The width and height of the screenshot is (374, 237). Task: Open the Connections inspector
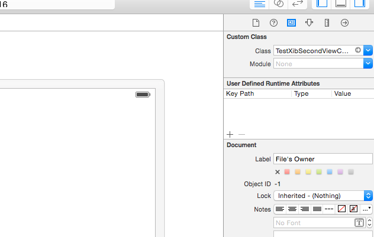344,23
